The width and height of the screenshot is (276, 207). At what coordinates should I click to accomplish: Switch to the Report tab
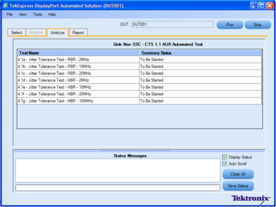[78, 33]
